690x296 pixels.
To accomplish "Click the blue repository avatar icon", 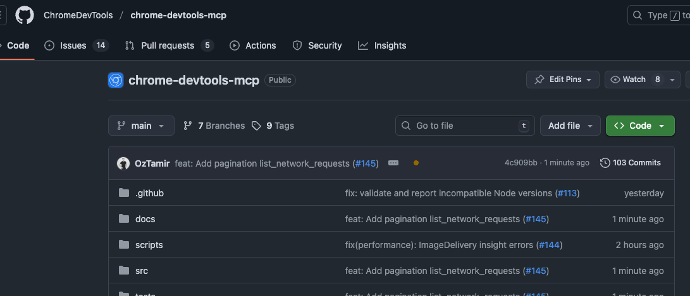I will coord(116,80).
